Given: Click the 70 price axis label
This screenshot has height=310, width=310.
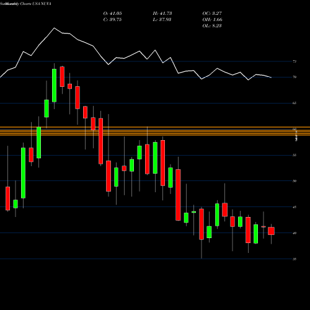Looking at the screenshot, I should point(294,77).
